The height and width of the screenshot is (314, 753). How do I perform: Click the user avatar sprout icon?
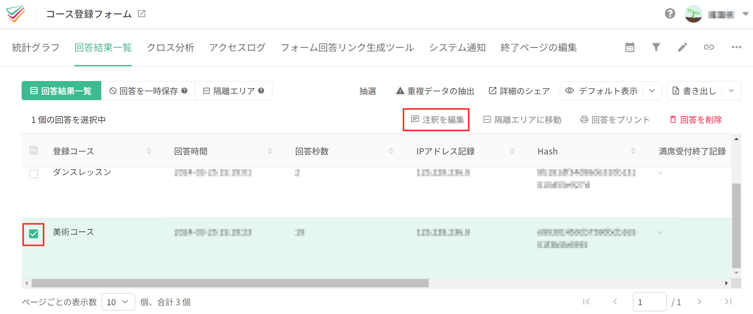(x=693, y=14)
